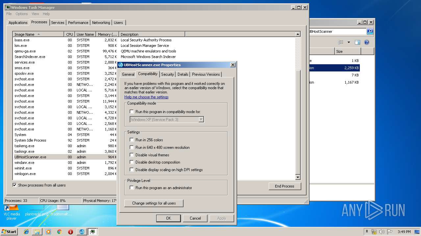Open the Help menu in Task Manager
This screenshot has height=236, width=421.
46,14
